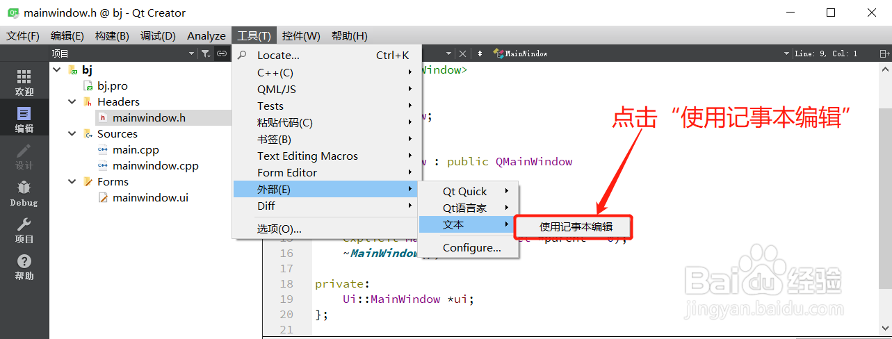
Task: Open the Qt Quick submenu
Action: click(x=468, y=191)
